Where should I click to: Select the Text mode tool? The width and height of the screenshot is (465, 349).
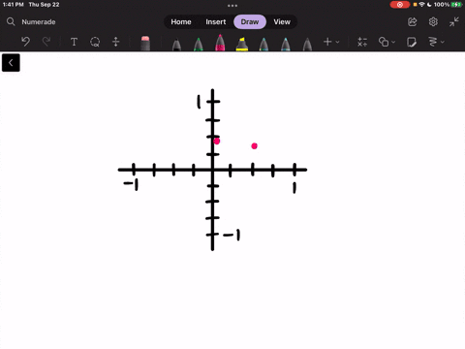(74, 42)
